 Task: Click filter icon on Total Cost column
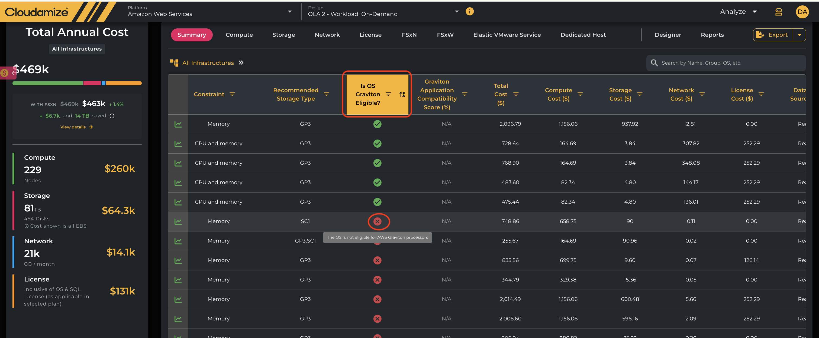click(x=516, y=94)
